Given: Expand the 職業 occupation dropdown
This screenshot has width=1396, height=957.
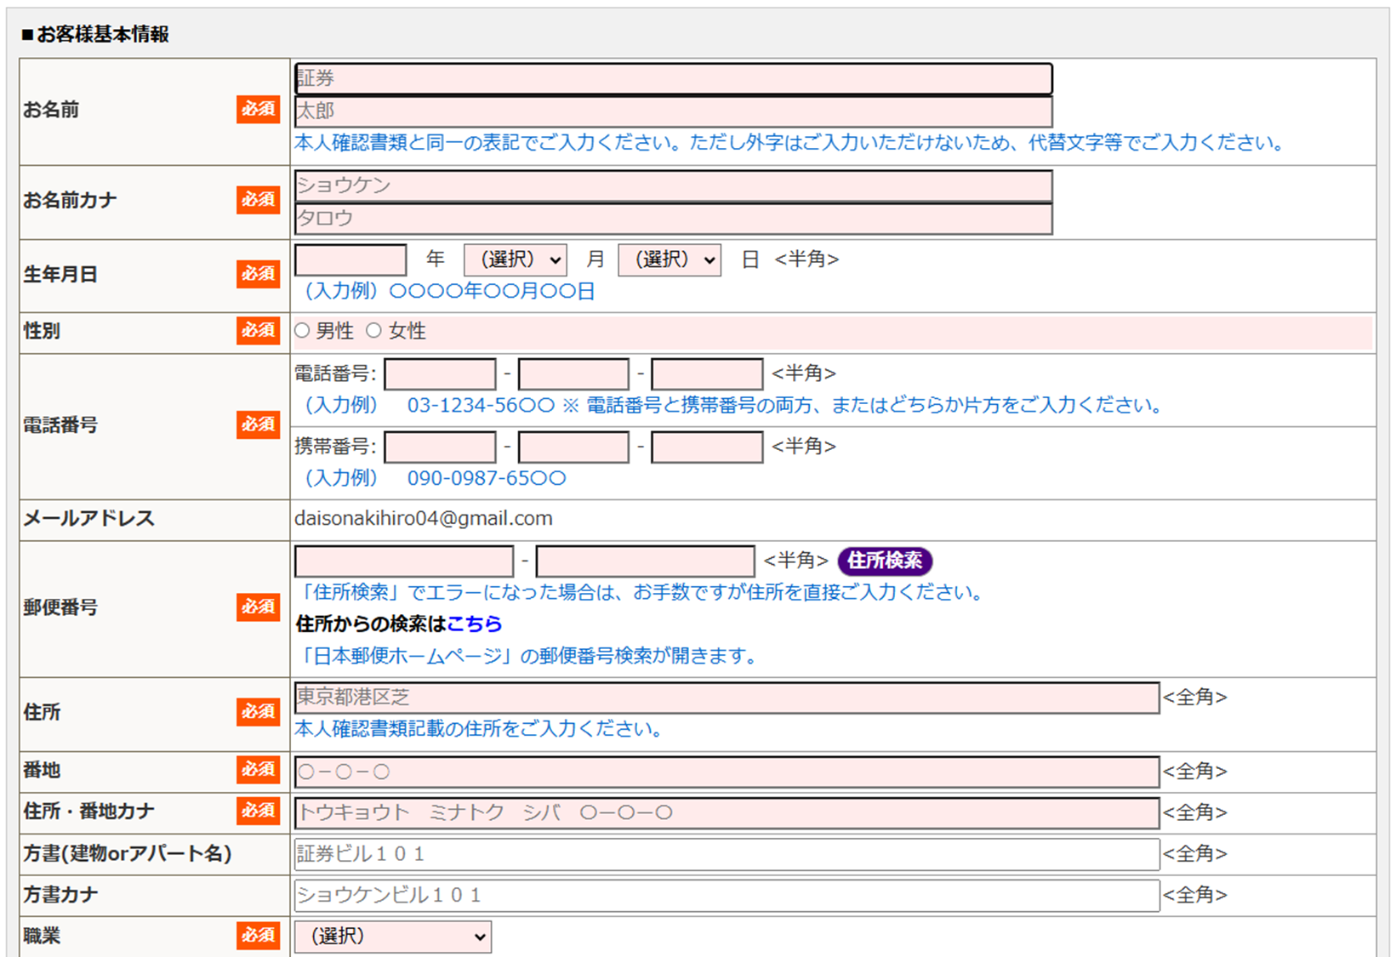Looking at the screenshot, I should 393,937.
